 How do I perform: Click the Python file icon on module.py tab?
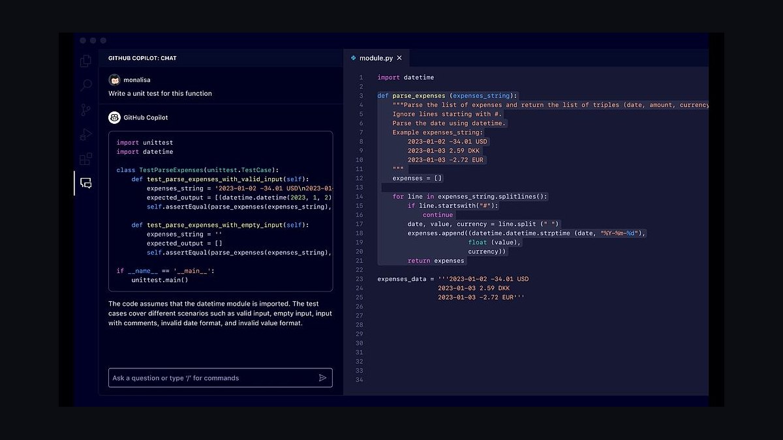coord(353,58)
